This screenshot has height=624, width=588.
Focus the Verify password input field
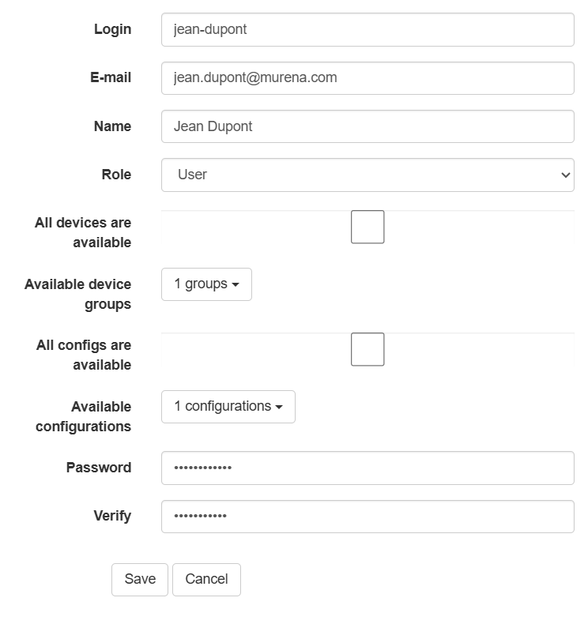point(367,517)
